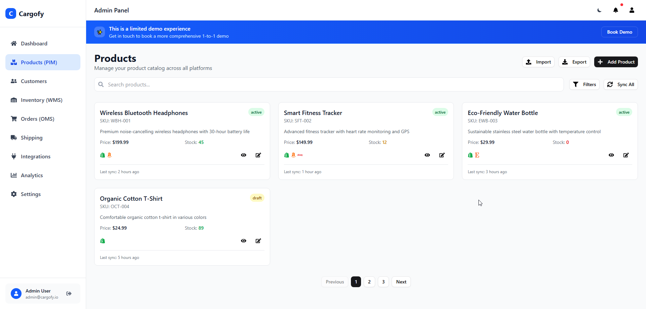The height and width of the screenshot is (309, 646).
Task: Toggle dark mode with the moon icon
Action: 599,10
